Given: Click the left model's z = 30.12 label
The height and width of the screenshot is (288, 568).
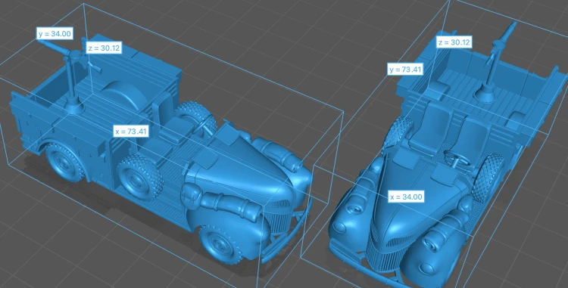Looking at the screenshot, I should click(104, 48).
